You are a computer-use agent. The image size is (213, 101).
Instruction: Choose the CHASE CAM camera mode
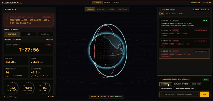(101, 9)
